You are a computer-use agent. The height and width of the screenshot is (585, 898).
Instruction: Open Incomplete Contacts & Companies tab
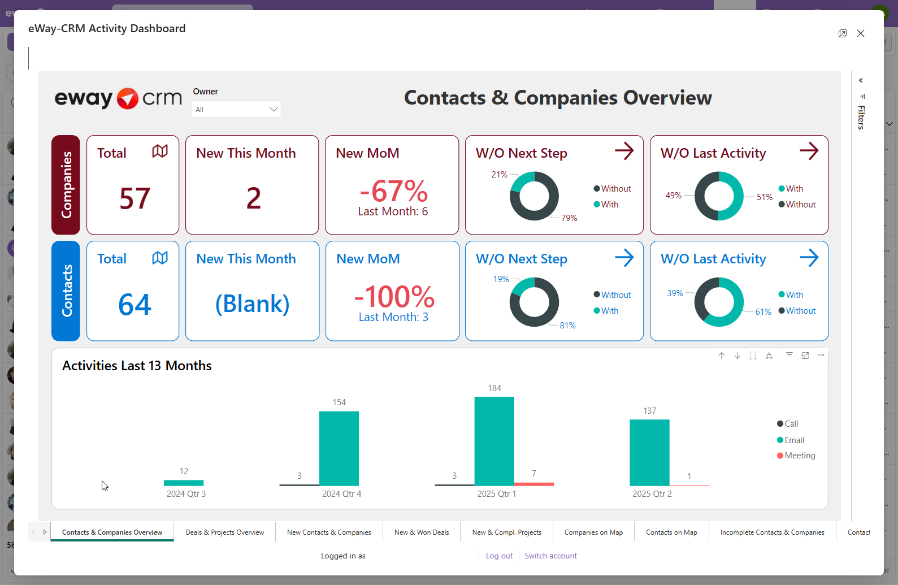click(772, 532)
